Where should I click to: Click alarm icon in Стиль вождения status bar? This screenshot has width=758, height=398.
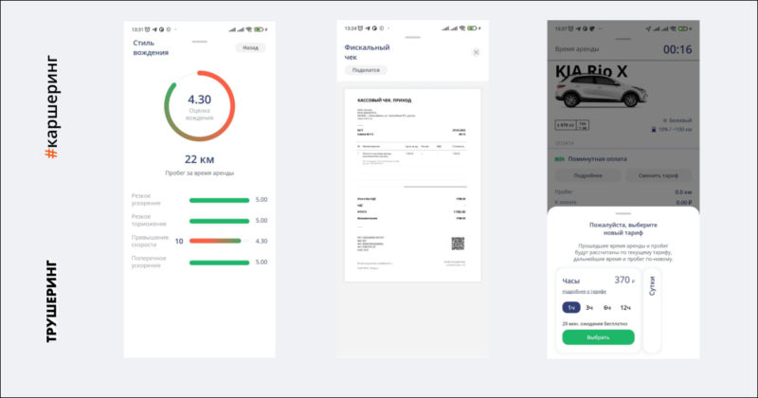tap(148, 29)
